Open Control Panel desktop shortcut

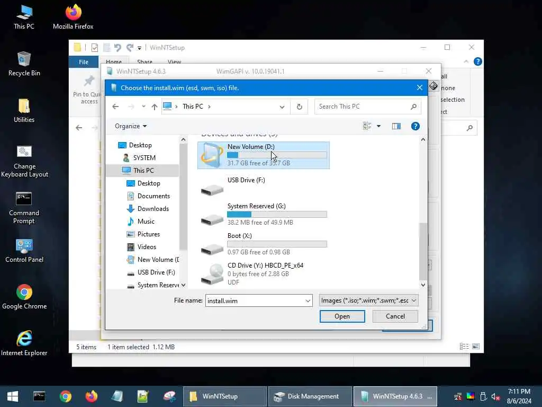pyautogui.click(x=24, y=251)
